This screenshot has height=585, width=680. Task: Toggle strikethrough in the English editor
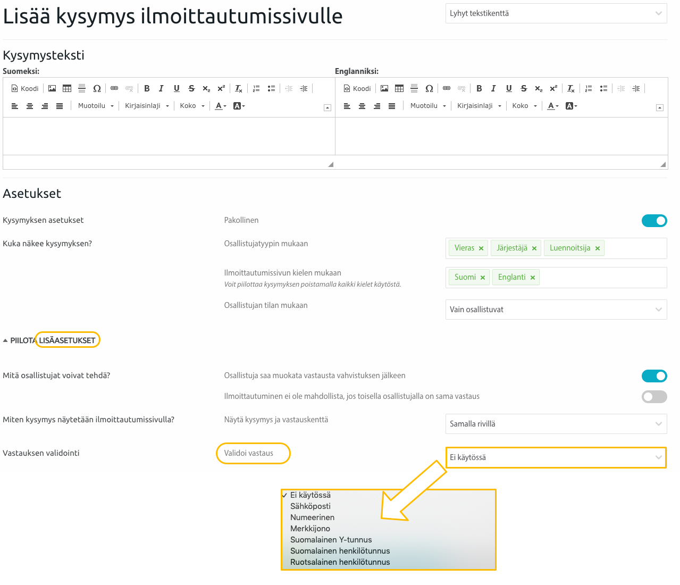(523, 88)
